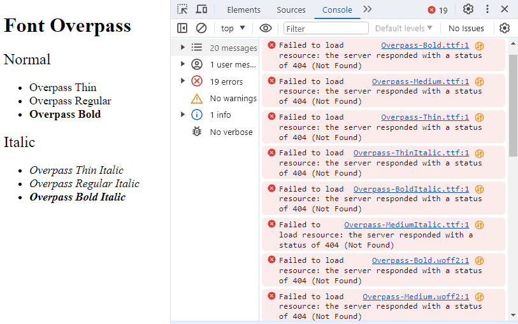This screenshot has width=518, height=324.
Task: Focus the console Filter field
Action: point(326,29)
